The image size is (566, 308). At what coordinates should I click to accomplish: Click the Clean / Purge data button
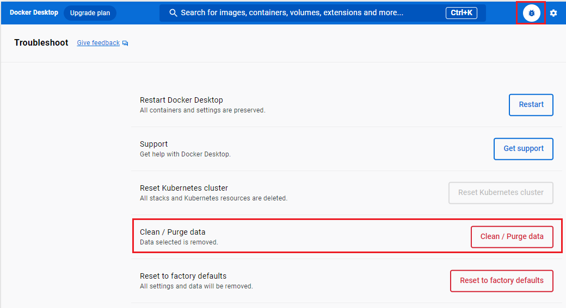point(512,237)
